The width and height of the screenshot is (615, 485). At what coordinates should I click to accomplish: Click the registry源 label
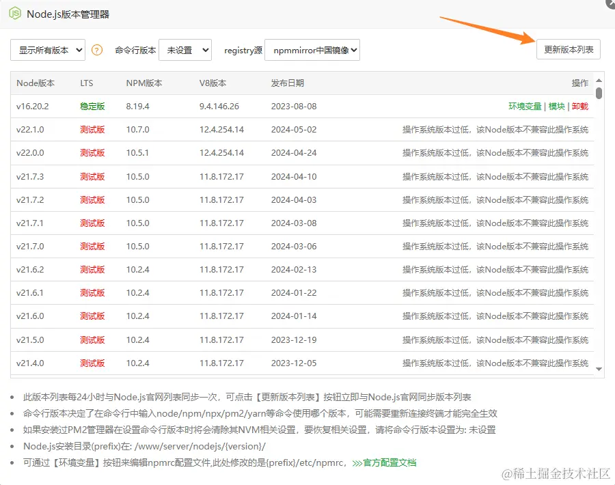pyautogui.click(x=243, y=50)
